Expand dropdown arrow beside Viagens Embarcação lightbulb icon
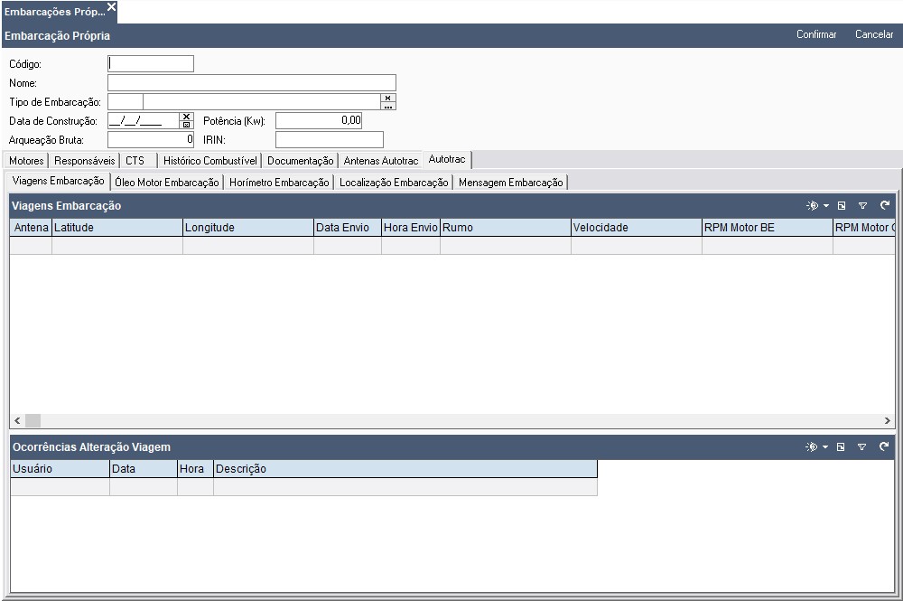This screenshot has width=903, height=601. [x=825, y=206]
